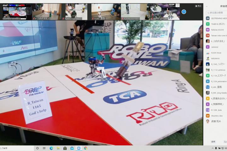This screenshot has height=151, width=227.
Task: Click the Referee KIUCHI avatar icon
Action: [208, 30]
